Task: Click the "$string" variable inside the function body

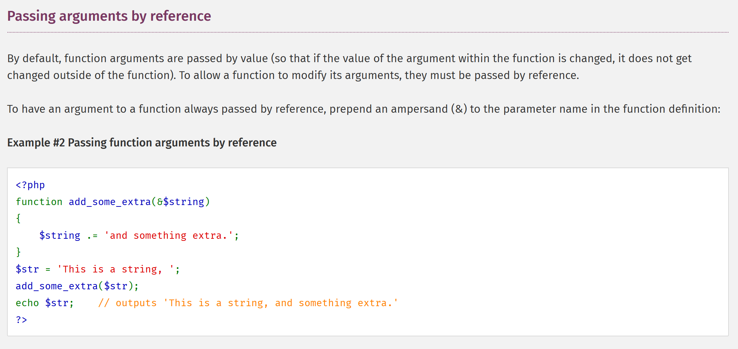Action: click(x=60, y=236)
